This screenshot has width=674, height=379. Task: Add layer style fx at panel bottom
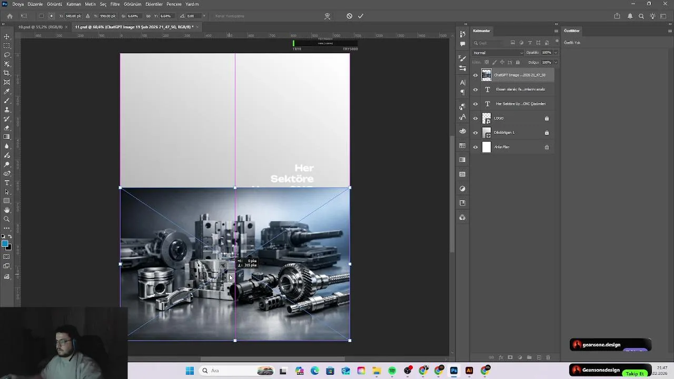tap(501, 357)
